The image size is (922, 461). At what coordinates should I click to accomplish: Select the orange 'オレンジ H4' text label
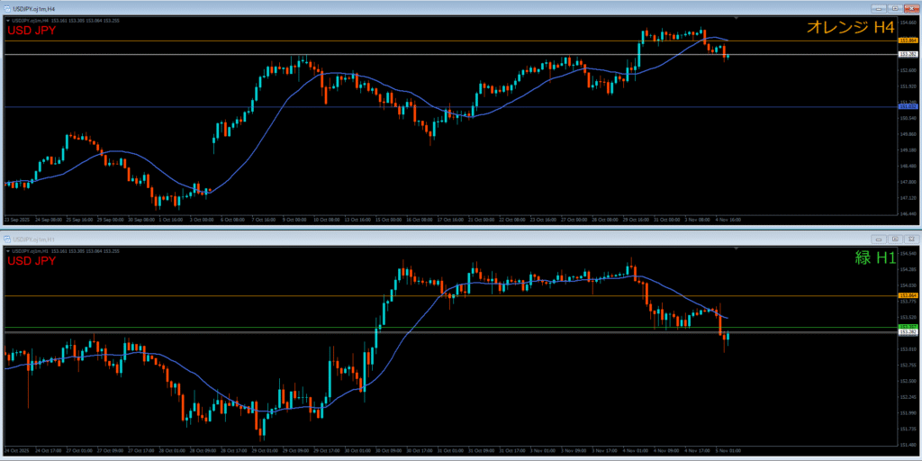click(850, 27)
